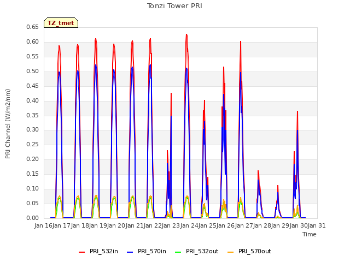
Task: Click the Jan 21 x-axis tick label
Action: point(135,225)
